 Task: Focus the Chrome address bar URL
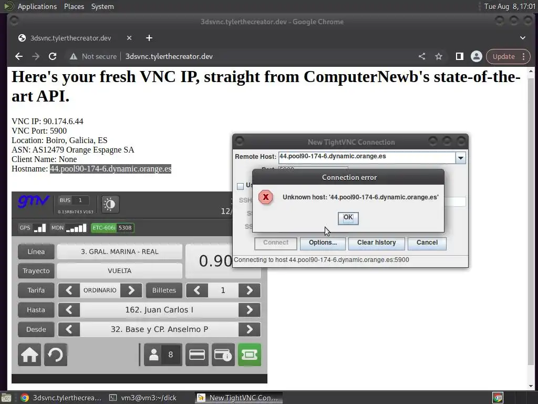coord(169,56)
